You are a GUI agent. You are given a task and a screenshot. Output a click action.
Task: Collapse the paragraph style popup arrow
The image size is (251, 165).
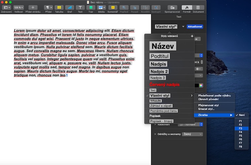[183, 27]
